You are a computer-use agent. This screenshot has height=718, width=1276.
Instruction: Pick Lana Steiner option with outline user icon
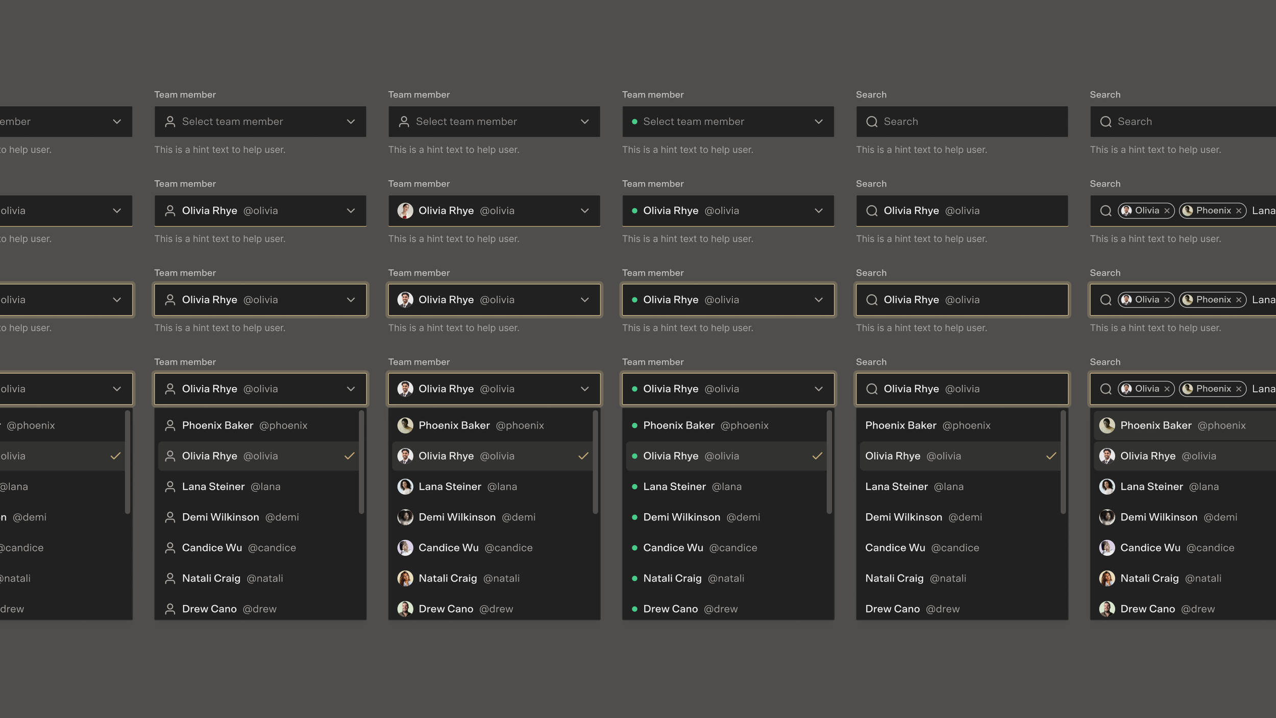click(213, 487)
